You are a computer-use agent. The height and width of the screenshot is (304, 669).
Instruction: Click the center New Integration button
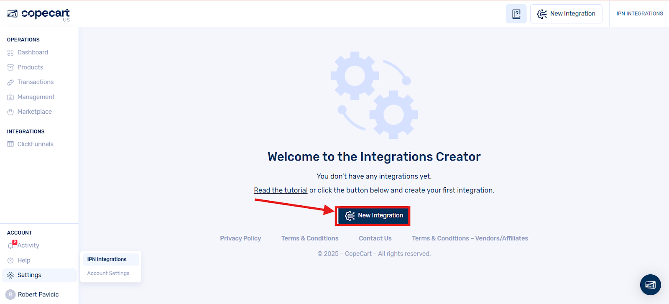click(374, 215)
